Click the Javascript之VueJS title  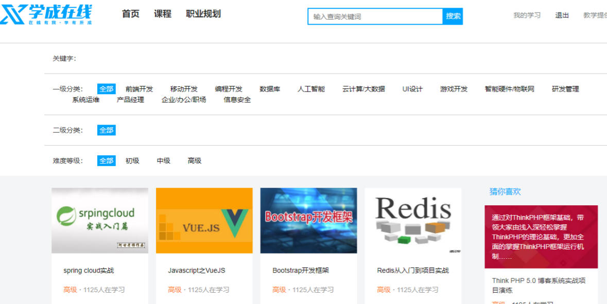pyautogui.click(x=197, y=271)
